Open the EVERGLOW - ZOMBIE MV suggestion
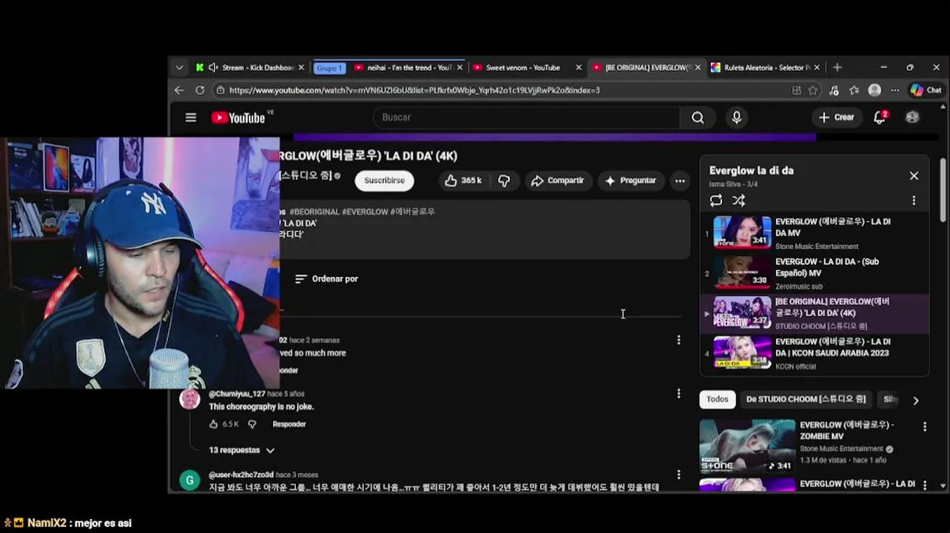 point(806,446)
